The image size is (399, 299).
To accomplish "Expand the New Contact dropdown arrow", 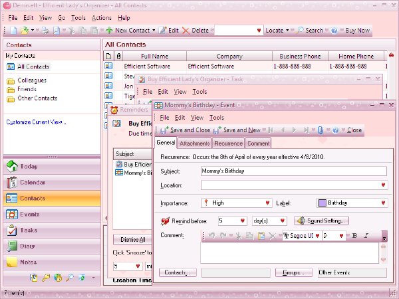I will pos(154,31).
